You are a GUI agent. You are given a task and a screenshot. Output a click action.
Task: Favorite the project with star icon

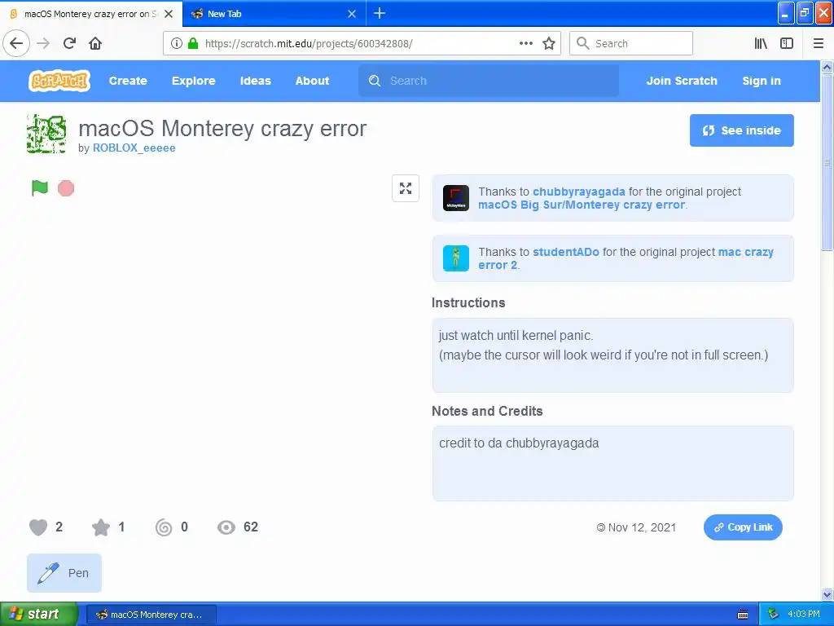pyautogui.click(x=100, y=527)
